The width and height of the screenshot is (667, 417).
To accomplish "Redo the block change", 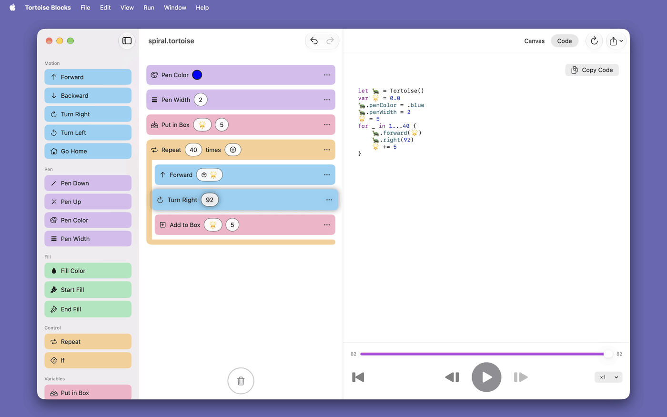I will point(330,41).
